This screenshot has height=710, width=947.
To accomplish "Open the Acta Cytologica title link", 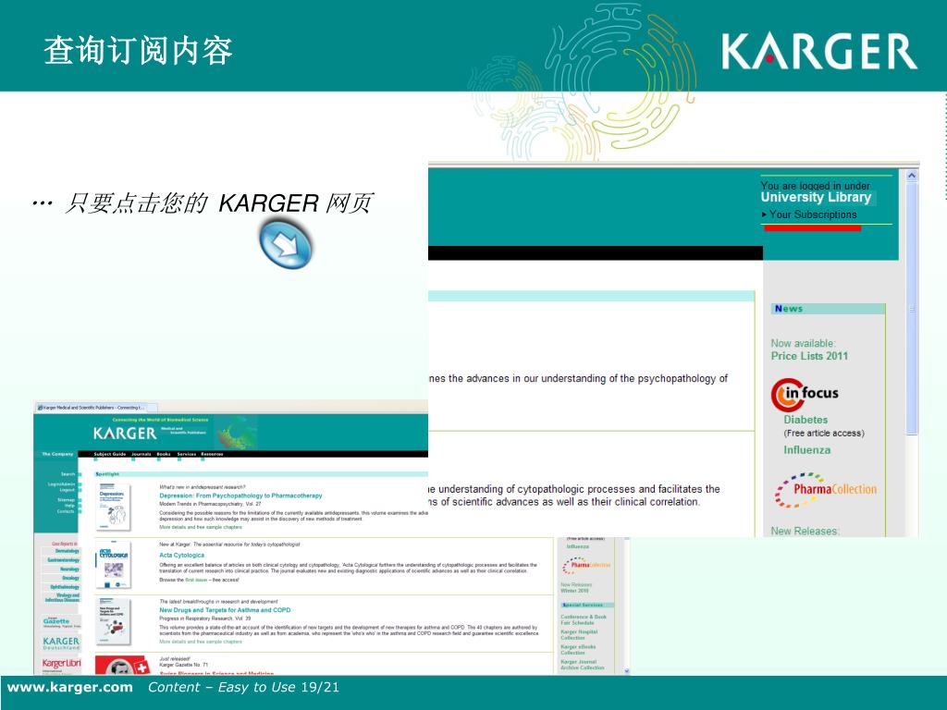I will 182,555.
